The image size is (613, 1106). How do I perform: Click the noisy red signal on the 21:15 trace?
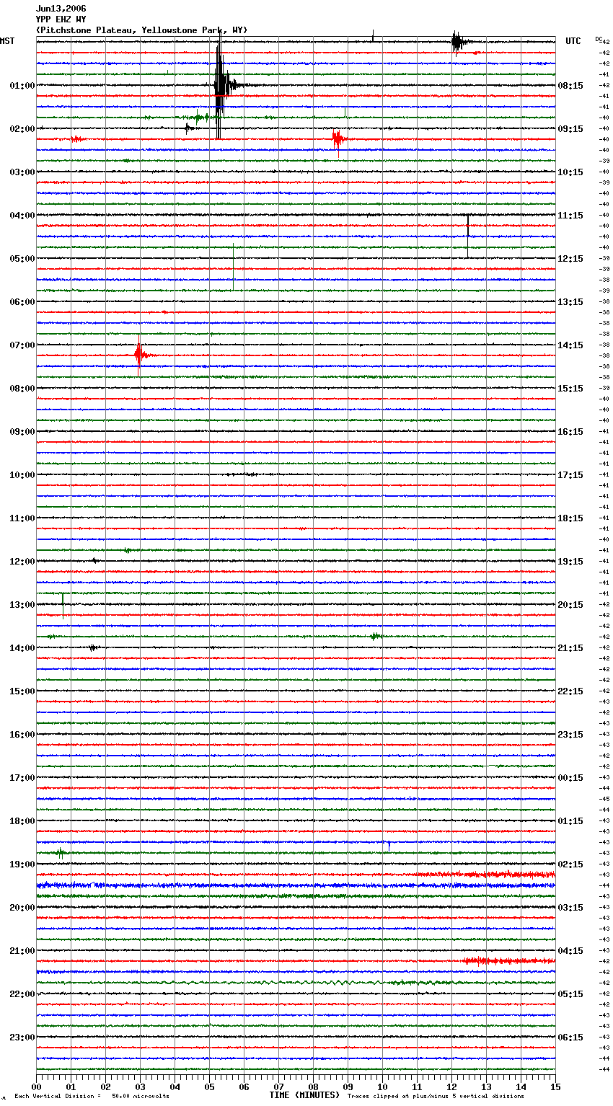click(x=508, y=960)
